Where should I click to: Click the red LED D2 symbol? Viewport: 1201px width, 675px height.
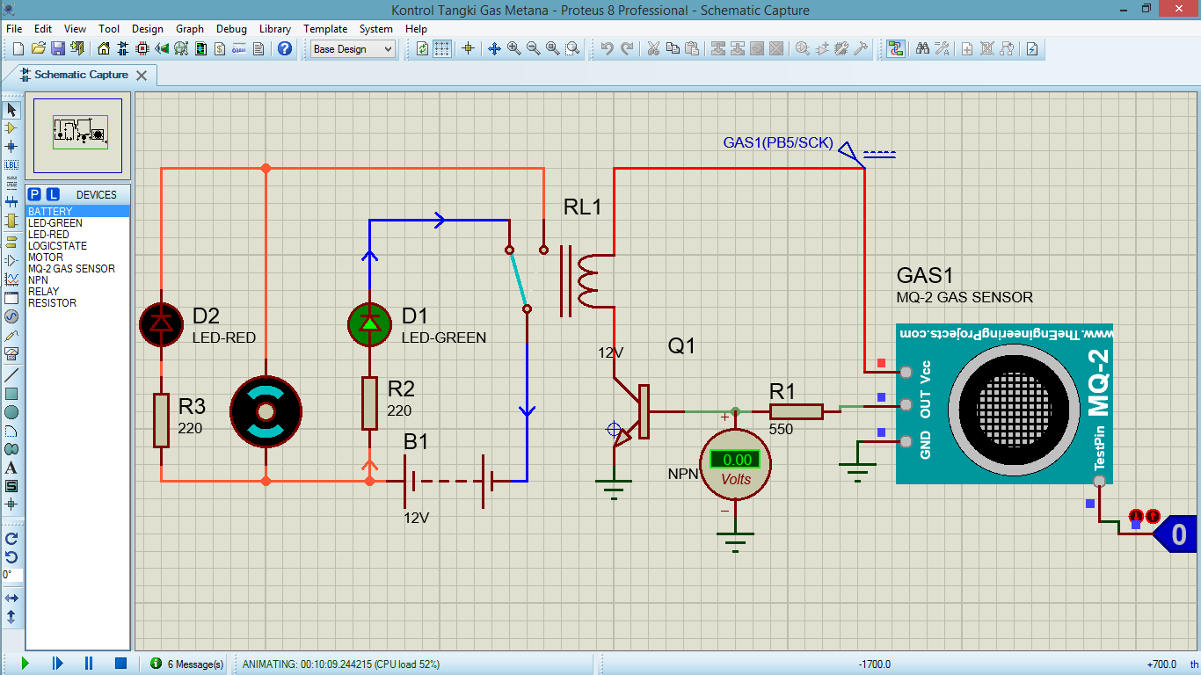click(161, 323)
